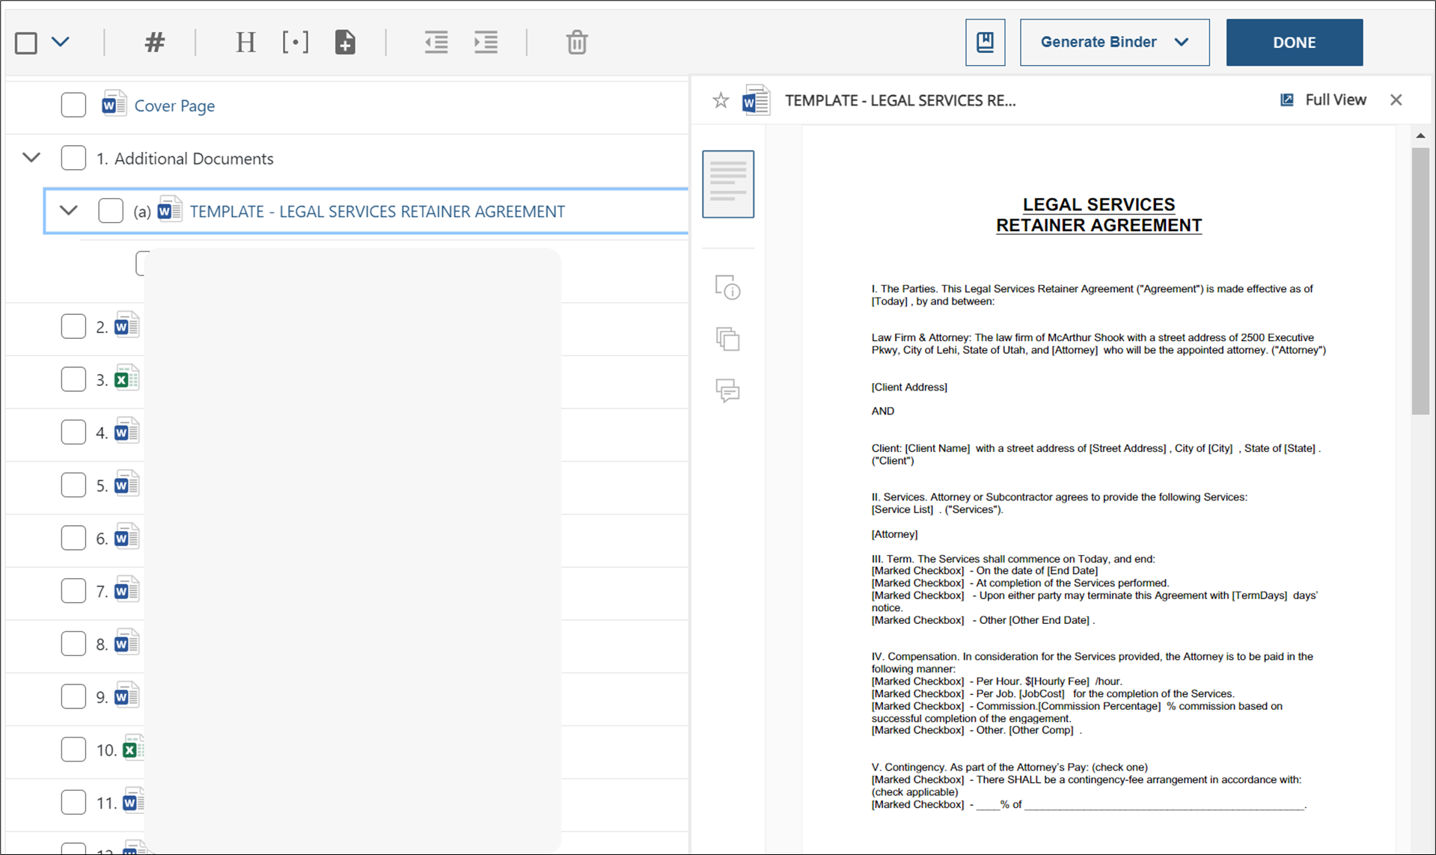Open the comments panel icon
This screenshot has height=855, width=1436.
727,390
